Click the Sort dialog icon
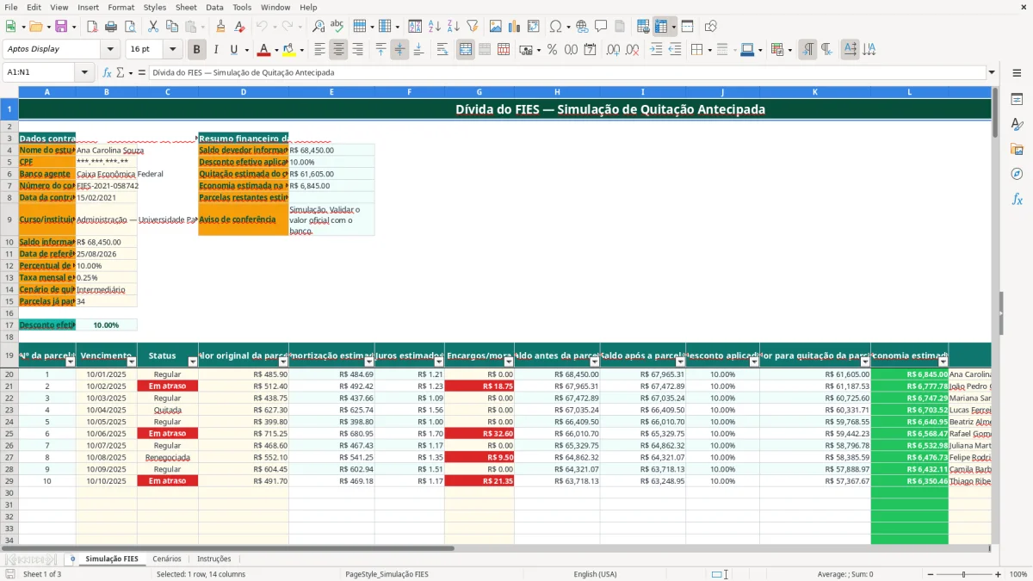This screenshot has width=1033, height=581. (415, 27)
